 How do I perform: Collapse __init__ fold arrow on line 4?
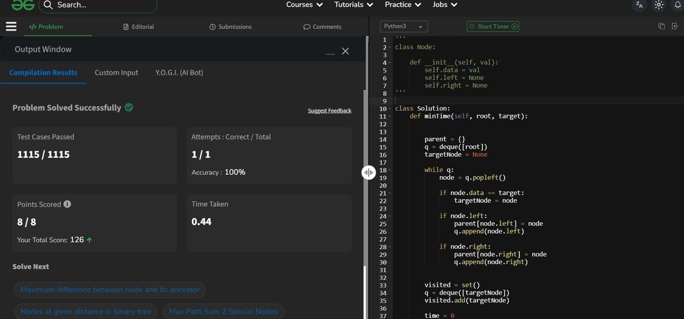(x=391, y=63)
